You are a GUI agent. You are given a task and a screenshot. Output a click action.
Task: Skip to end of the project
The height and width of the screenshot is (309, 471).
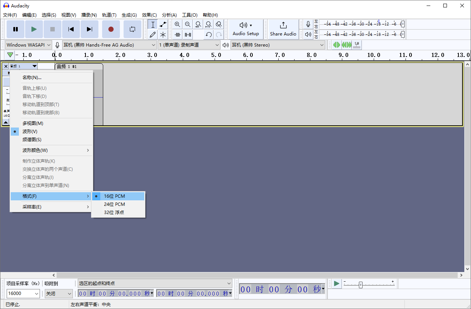click(90, 29)
